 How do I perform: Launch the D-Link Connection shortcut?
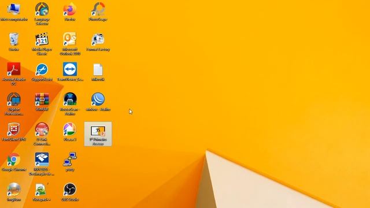pyautogui.click(x=42, y=134)
